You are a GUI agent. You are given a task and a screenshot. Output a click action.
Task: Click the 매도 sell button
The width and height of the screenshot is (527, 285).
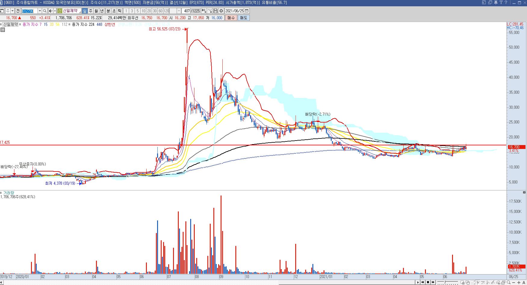click(x=243, y=18)
